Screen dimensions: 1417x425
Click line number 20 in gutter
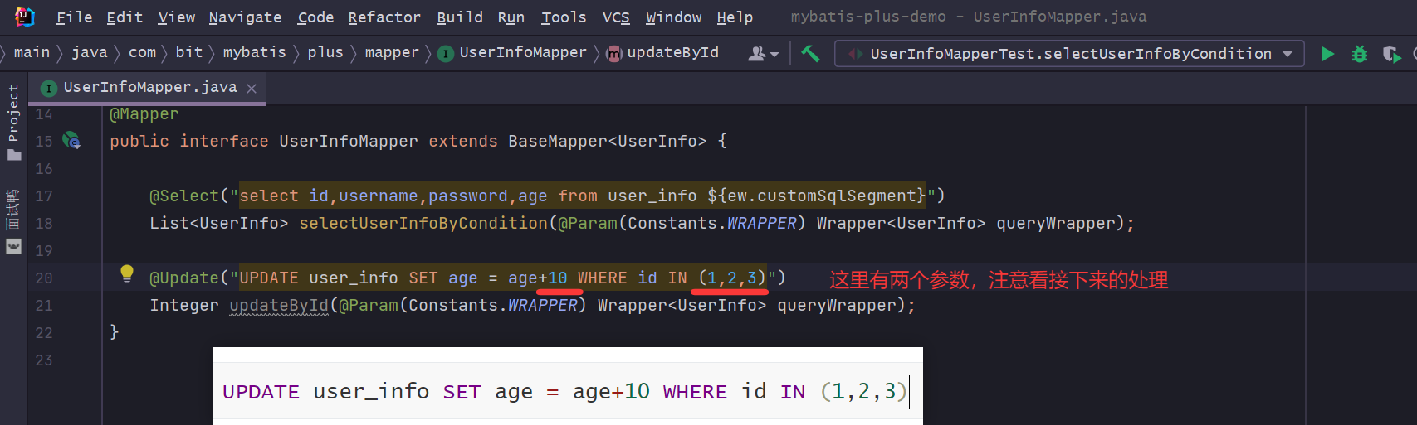point(44,278)
